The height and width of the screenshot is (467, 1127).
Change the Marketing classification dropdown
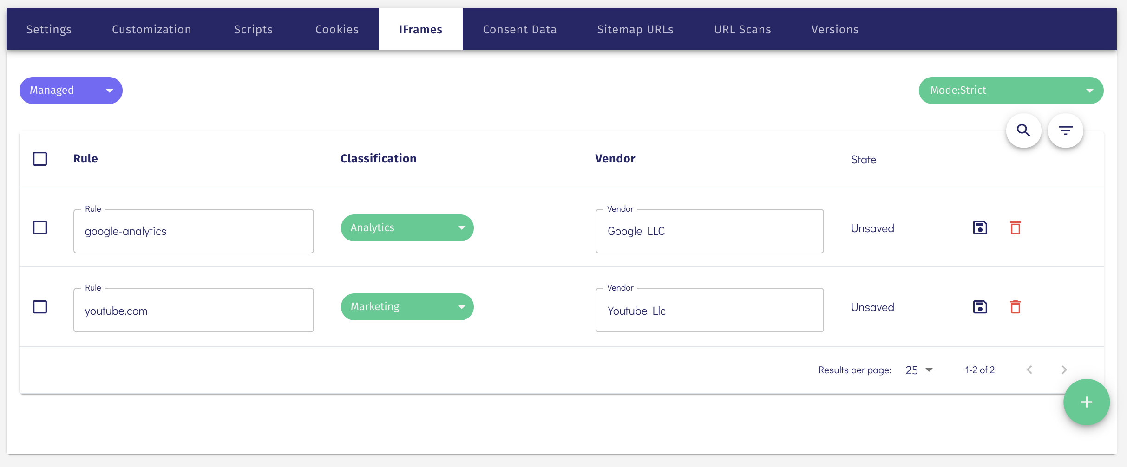(407, 306)
